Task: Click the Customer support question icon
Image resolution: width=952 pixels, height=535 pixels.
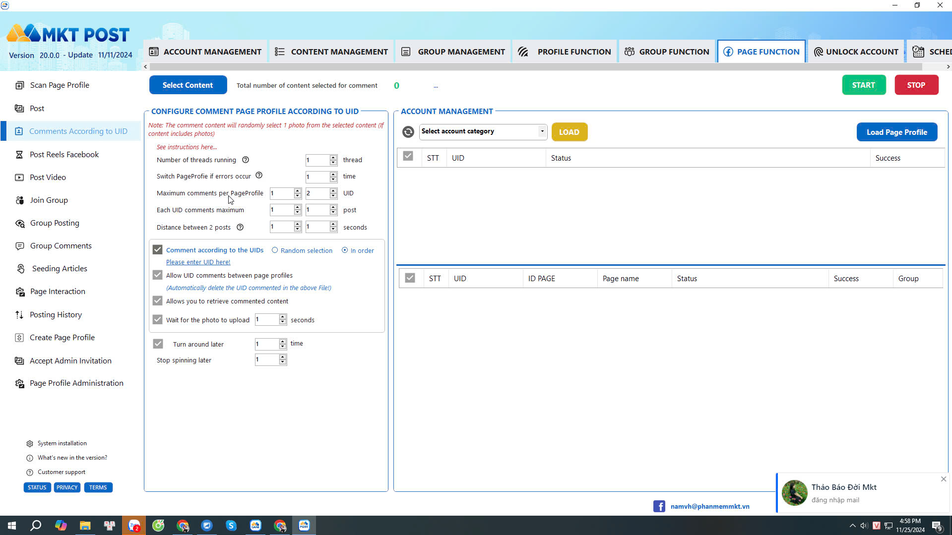Action: 30,473
